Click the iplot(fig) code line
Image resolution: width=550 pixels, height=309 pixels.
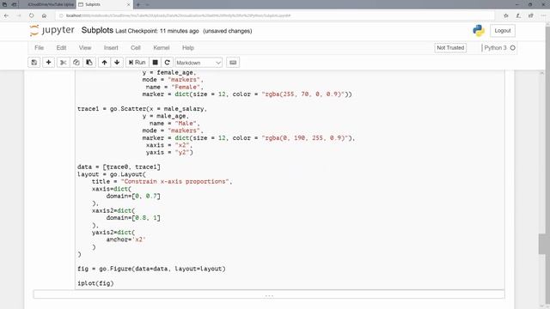(x=95, y=283)
